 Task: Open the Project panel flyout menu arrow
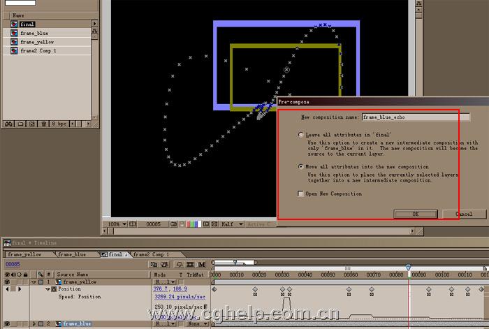(x=94, y=23)
